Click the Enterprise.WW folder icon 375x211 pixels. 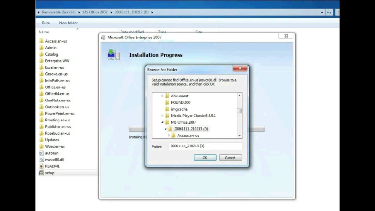coord(41,61)
